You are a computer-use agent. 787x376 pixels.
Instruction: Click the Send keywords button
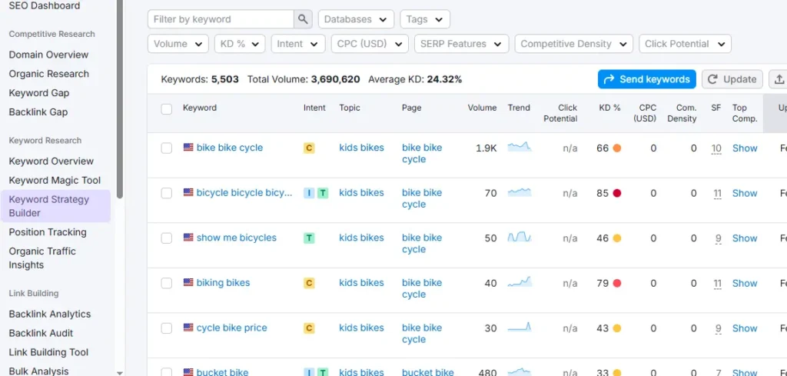(x=646, y=79)
